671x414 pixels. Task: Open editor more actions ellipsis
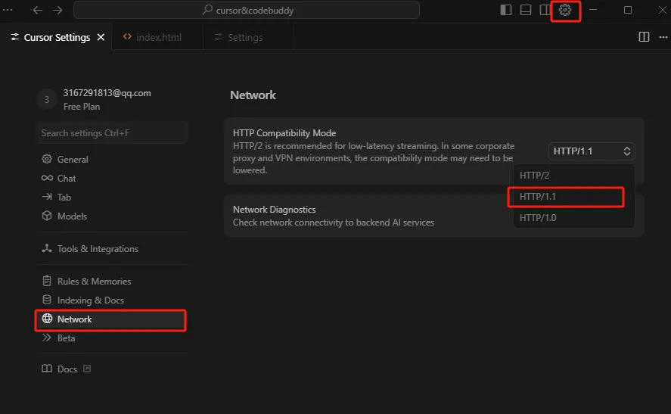pyautogui.click(x=663, y=37)
